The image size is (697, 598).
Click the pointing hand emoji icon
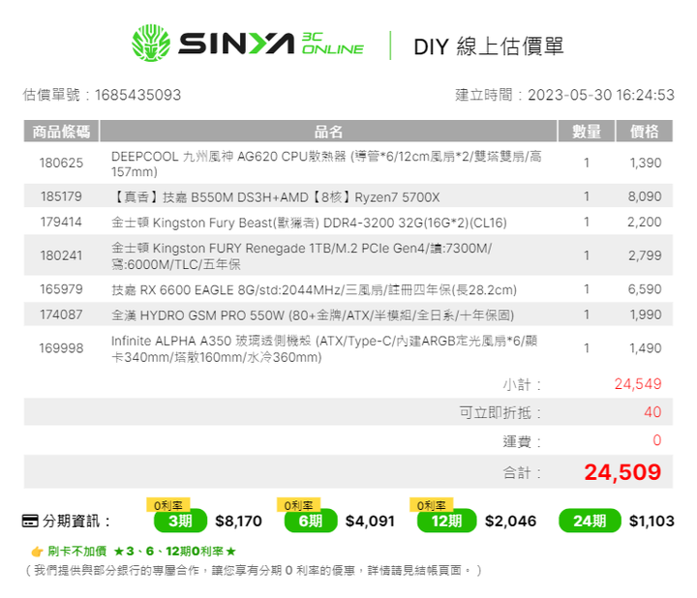pos(37,552)
